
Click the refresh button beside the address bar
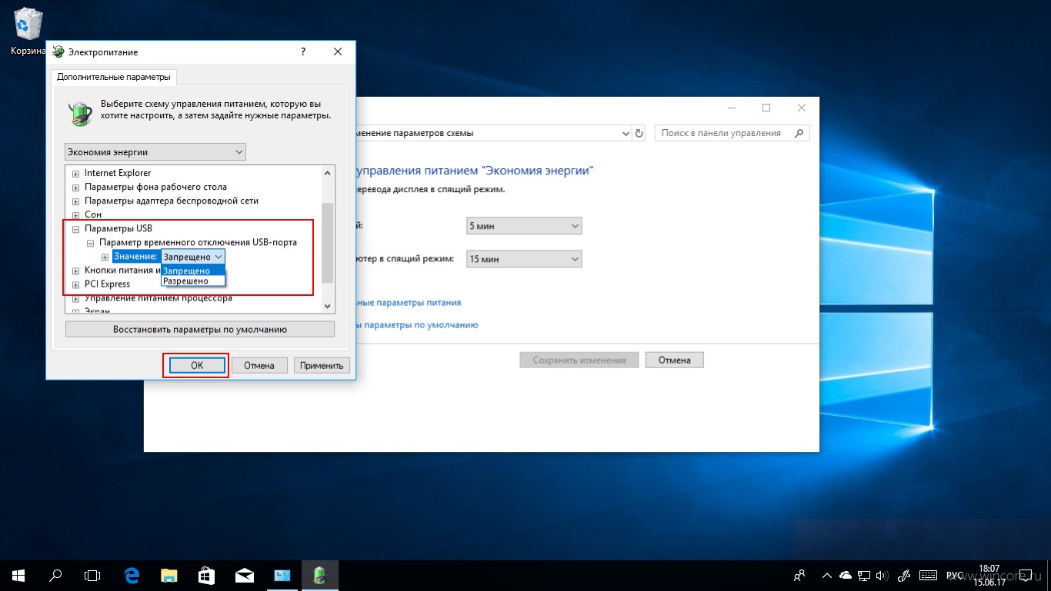[639, 133]
